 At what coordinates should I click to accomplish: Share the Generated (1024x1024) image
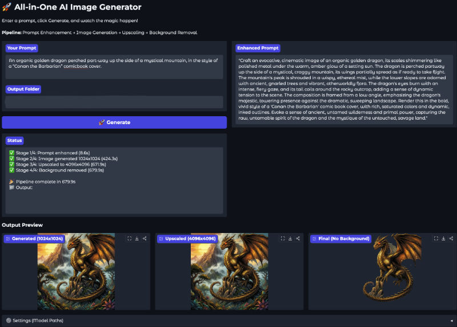(x=145, y=239)
